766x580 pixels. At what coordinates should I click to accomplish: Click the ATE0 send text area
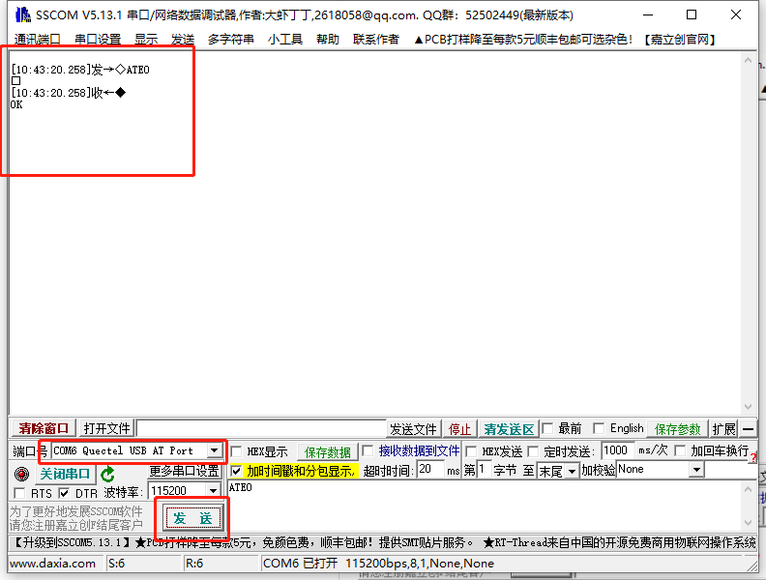(484, 506)
